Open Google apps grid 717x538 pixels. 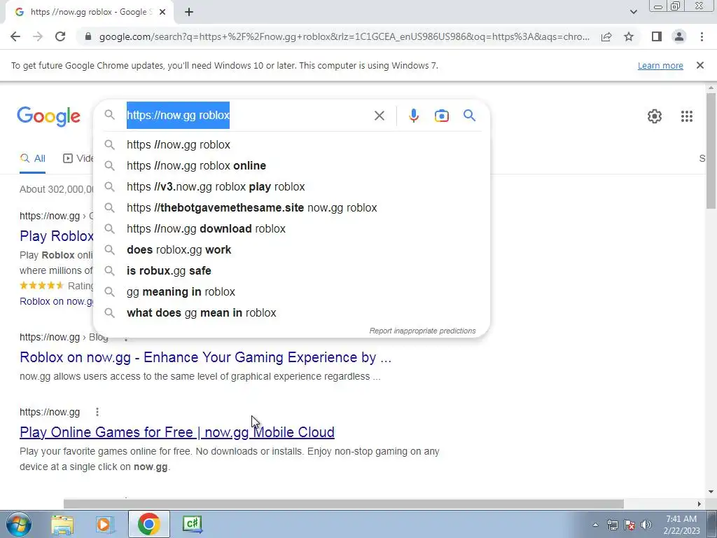(x=686, y=116)
